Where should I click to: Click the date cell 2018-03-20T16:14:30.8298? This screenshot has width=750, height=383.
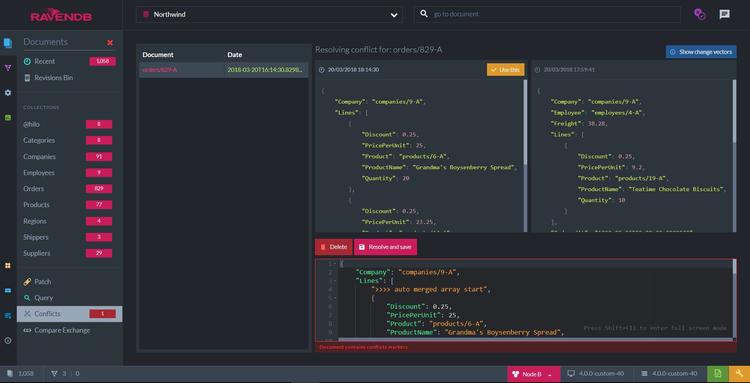tap(265, 70)
